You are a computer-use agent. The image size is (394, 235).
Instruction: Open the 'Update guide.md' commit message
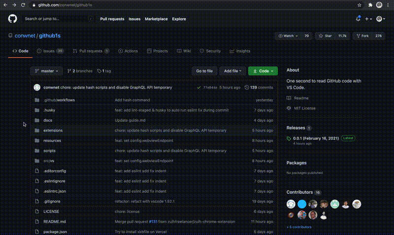[130, 120]
